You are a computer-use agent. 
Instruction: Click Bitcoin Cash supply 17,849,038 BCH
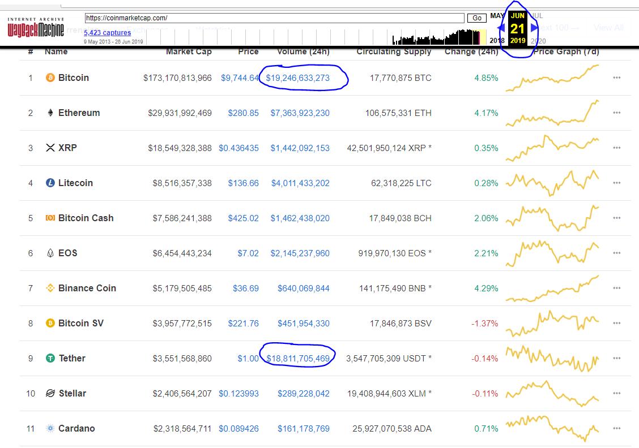click(x=400, y=218)
